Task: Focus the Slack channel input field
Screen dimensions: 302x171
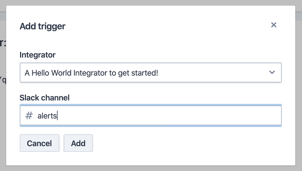Action: point(158,115)
